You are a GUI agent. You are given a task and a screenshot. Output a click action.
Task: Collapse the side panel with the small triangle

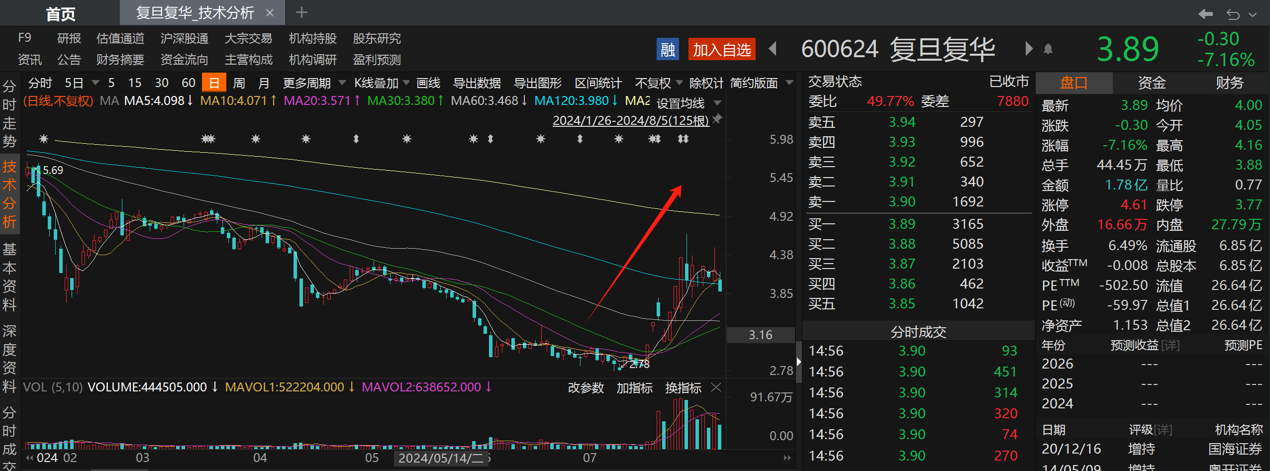click(x=798, y=362)
